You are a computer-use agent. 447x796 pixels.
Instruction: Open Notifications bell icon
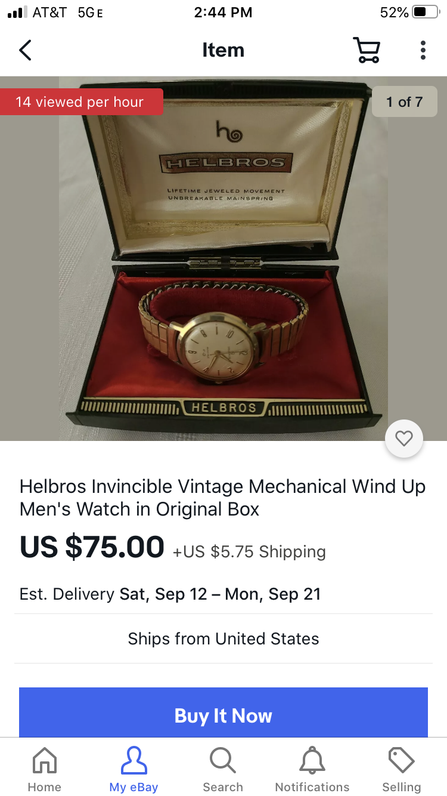coord(312,770)
